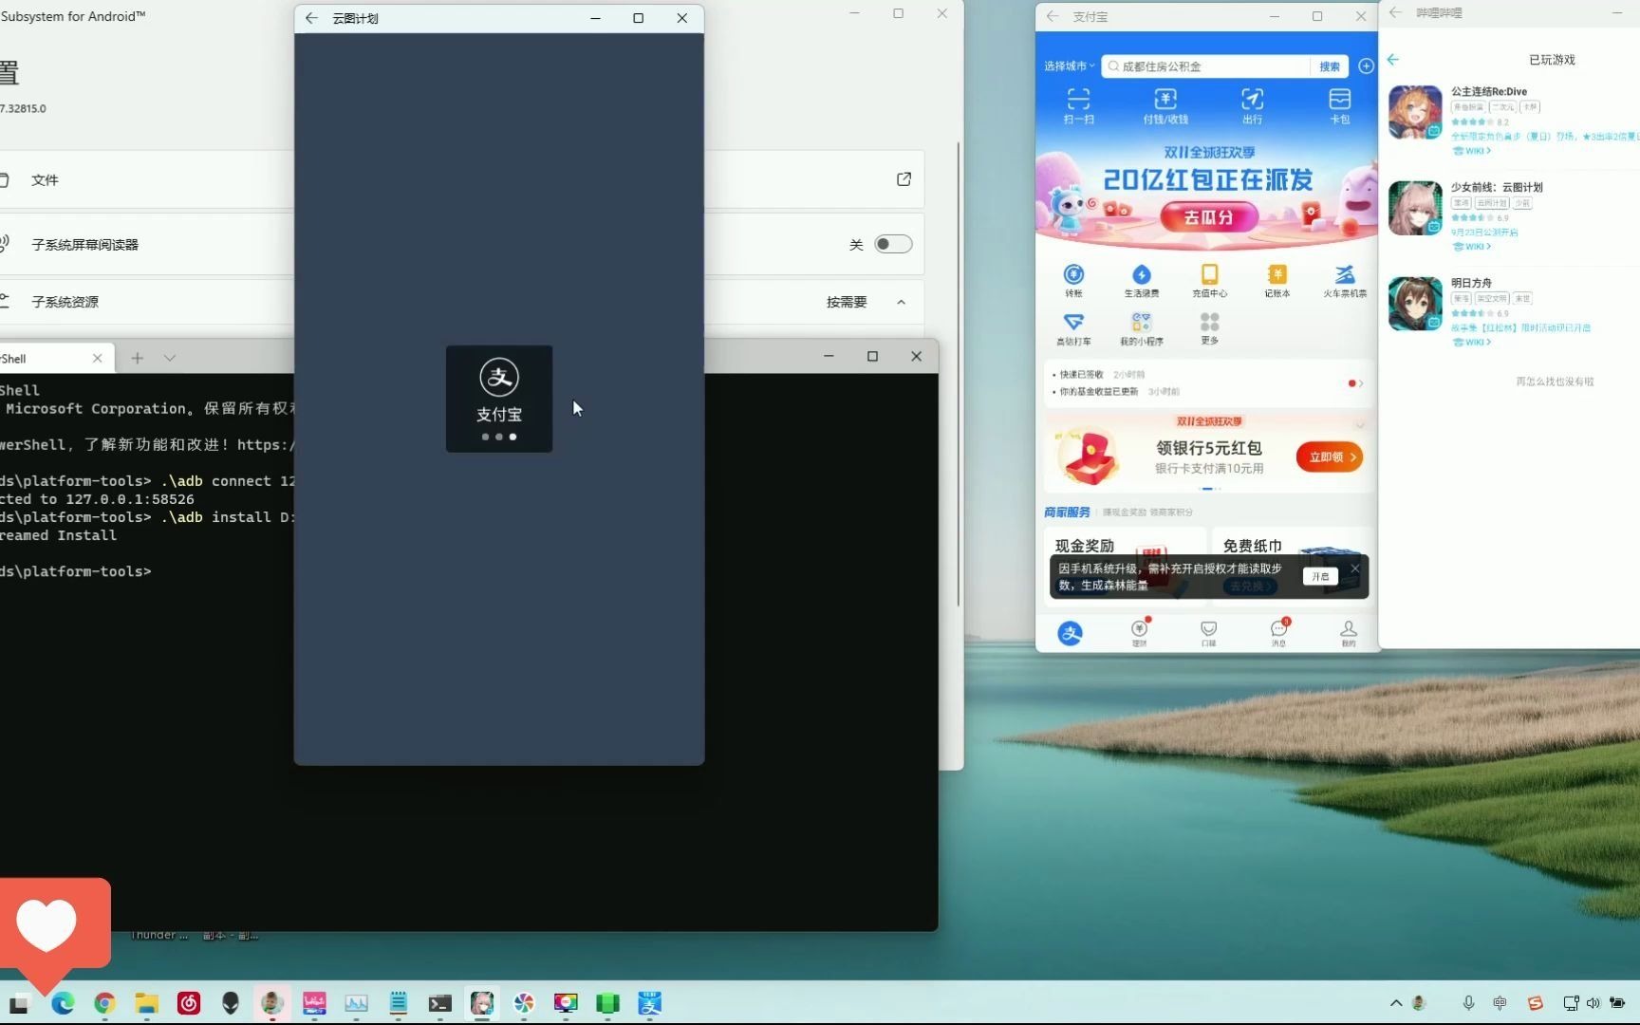This screenshot has width=1640, height=1025.
Task: Open the 出行 travel icon in Alipay
Action: [1253, 105]
